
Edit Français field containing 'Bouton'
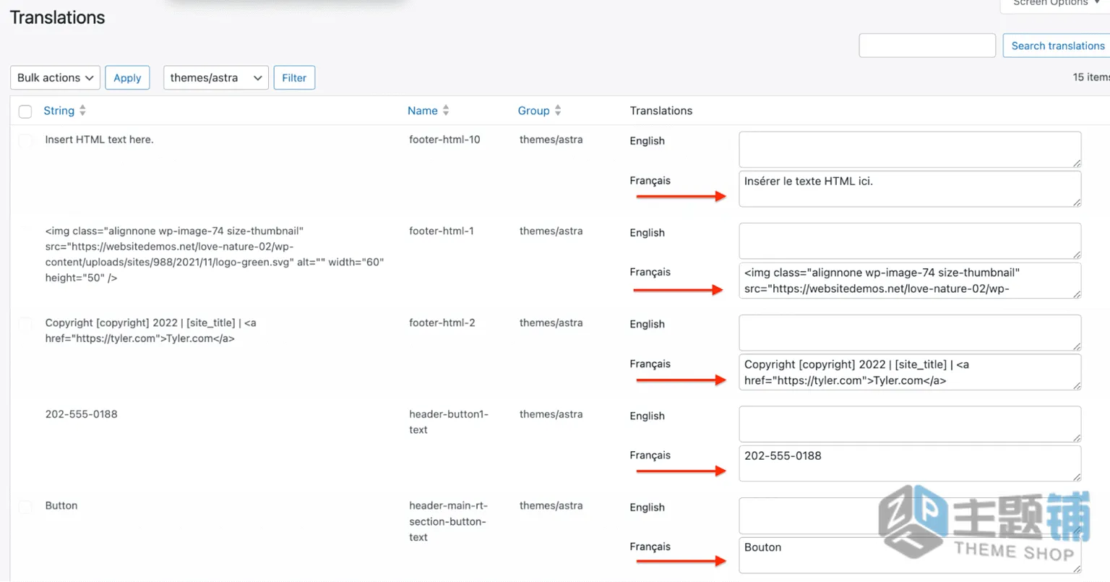[910, 555]
